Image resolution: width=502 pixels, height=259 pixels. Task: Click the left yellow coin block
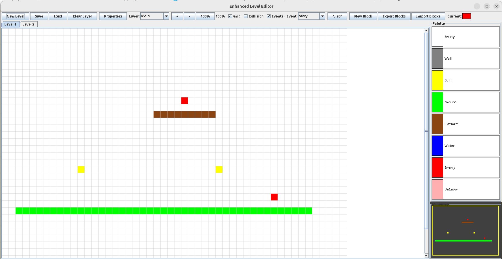[81, 170]
